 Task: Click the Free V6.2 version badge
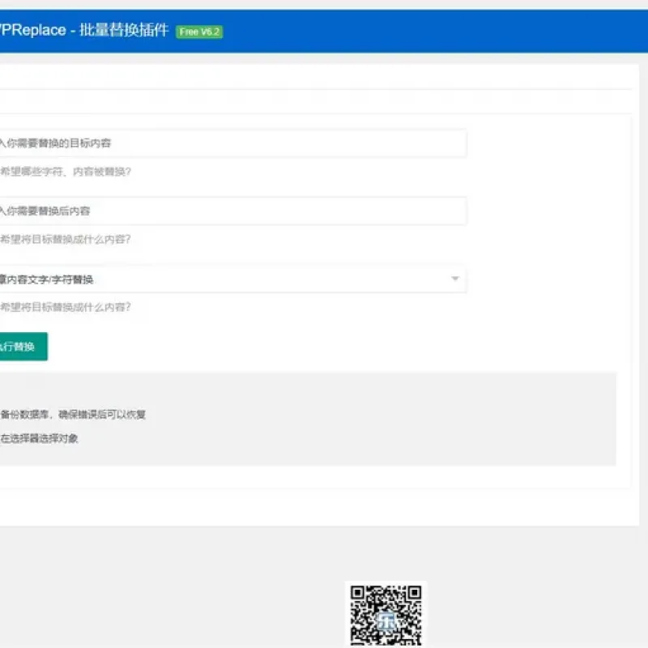click(199, 32)
